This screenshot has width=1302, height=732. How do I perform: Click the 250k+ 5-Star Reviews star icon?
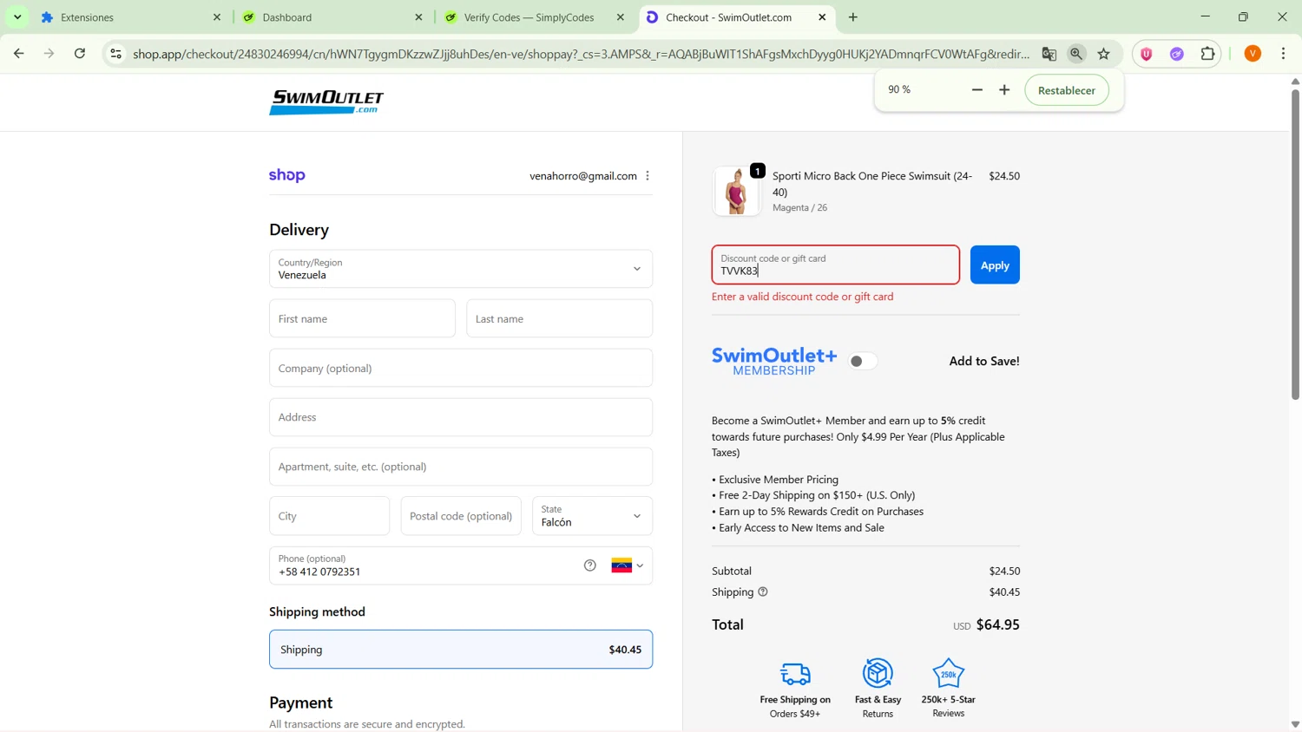click(x=948, y=673)
